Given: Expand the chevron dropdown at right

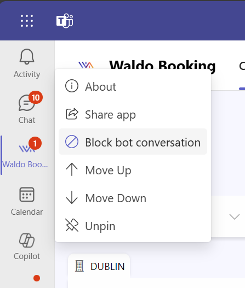Looking at the screenshot, I should [x=235, y=216].
